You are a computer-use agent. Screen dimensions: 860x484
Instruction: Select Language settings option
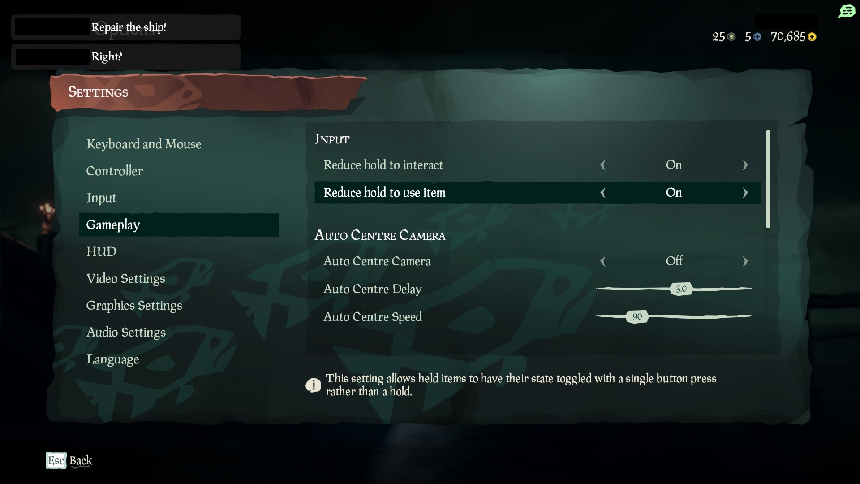112,359
